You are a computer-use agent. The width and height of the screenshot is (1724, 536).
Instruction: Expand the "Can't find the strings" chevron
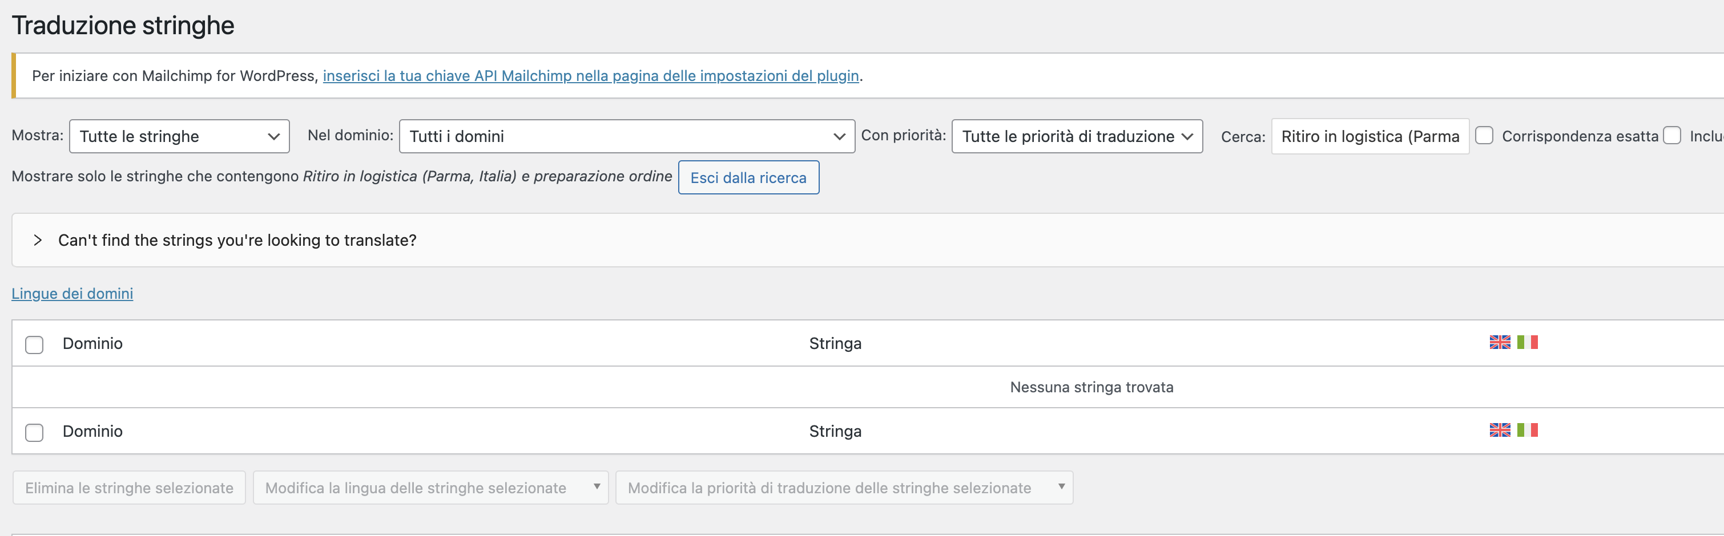coord(38,240)
